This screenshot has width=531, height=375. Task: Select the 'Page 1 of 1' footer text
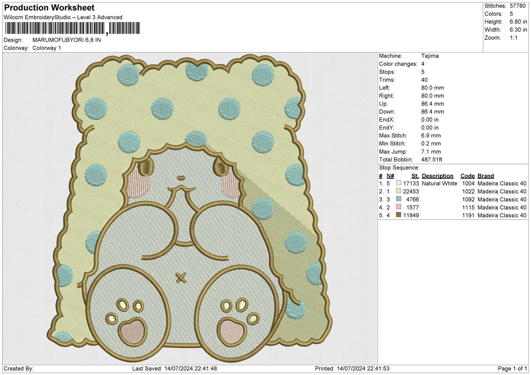[x=512, y=369]
